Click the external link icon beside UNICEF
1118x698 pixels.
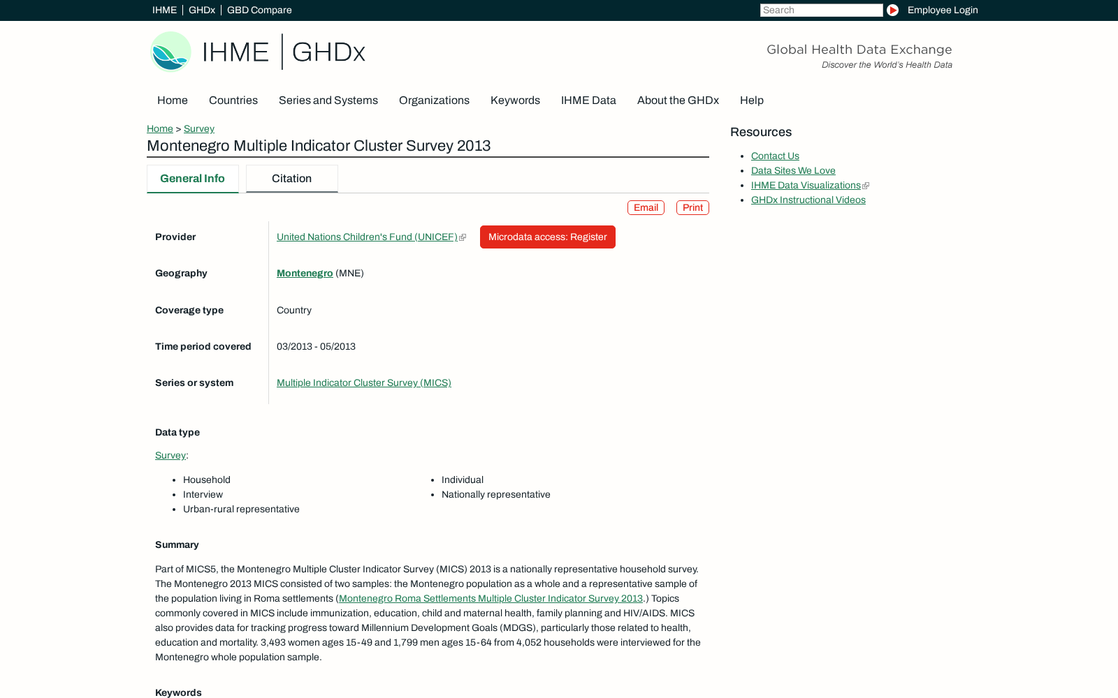point(463,237)
